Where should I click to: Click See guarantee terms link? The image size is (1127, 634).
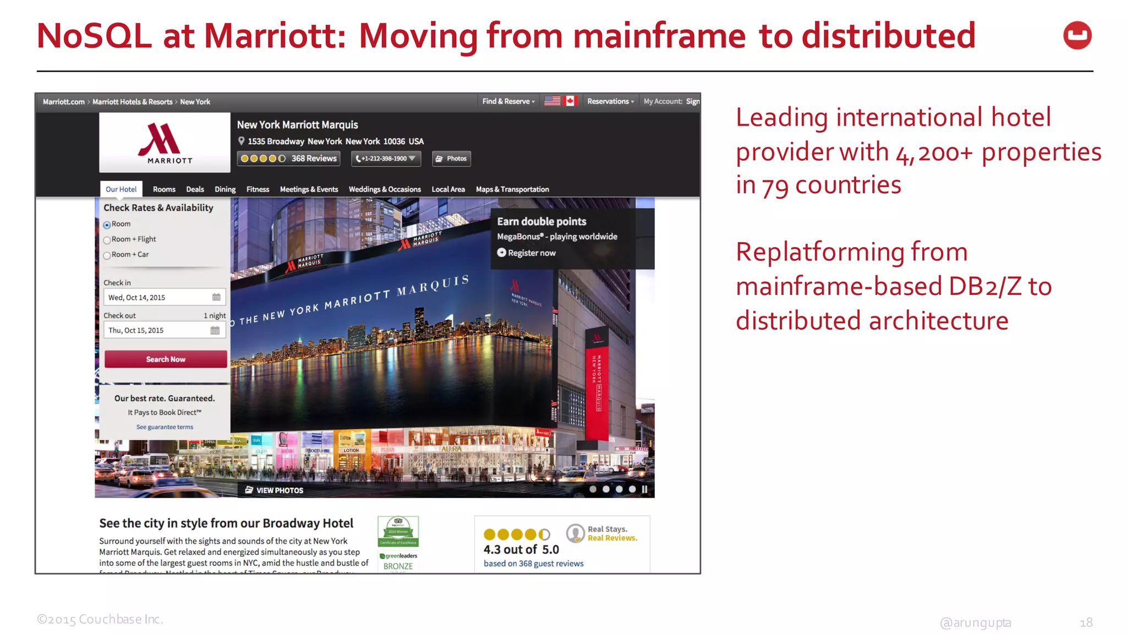point(165,427)
